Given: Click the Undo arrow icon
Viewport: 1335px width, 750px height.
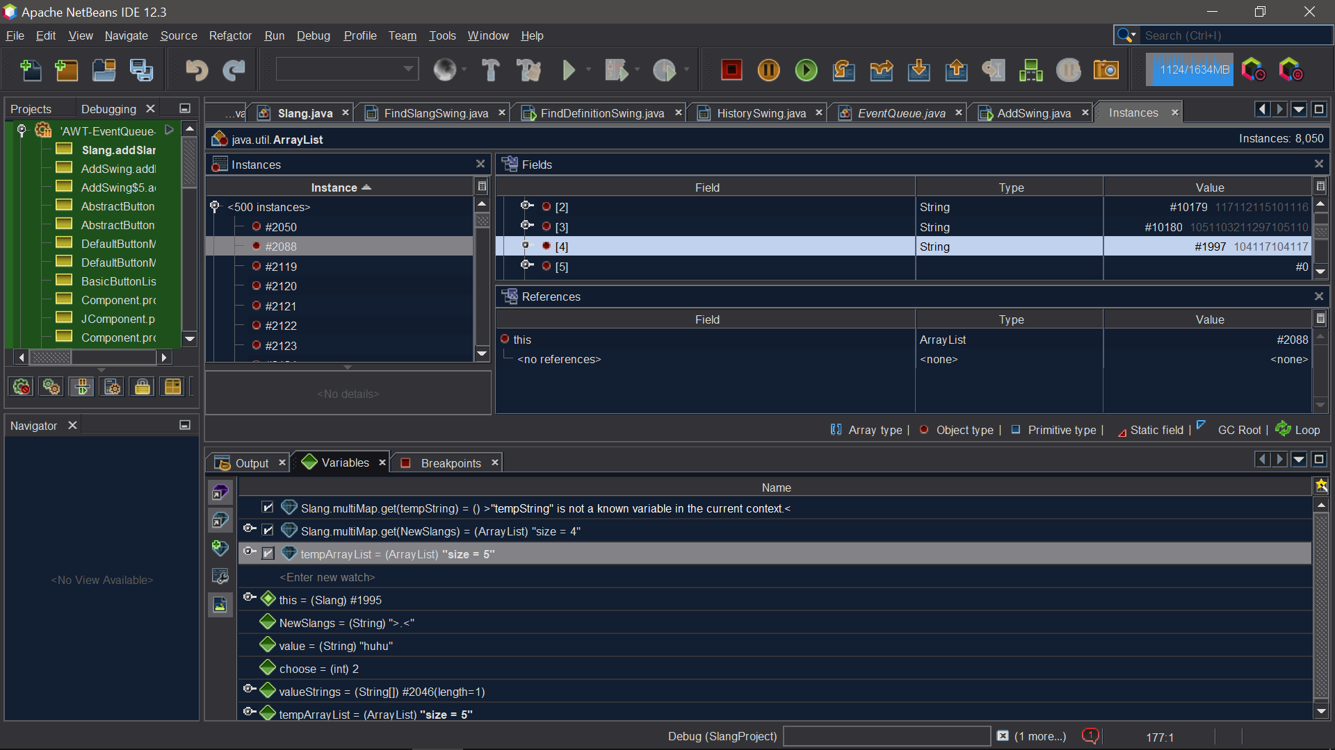Looking at the screenshot, I should point(197,70).
